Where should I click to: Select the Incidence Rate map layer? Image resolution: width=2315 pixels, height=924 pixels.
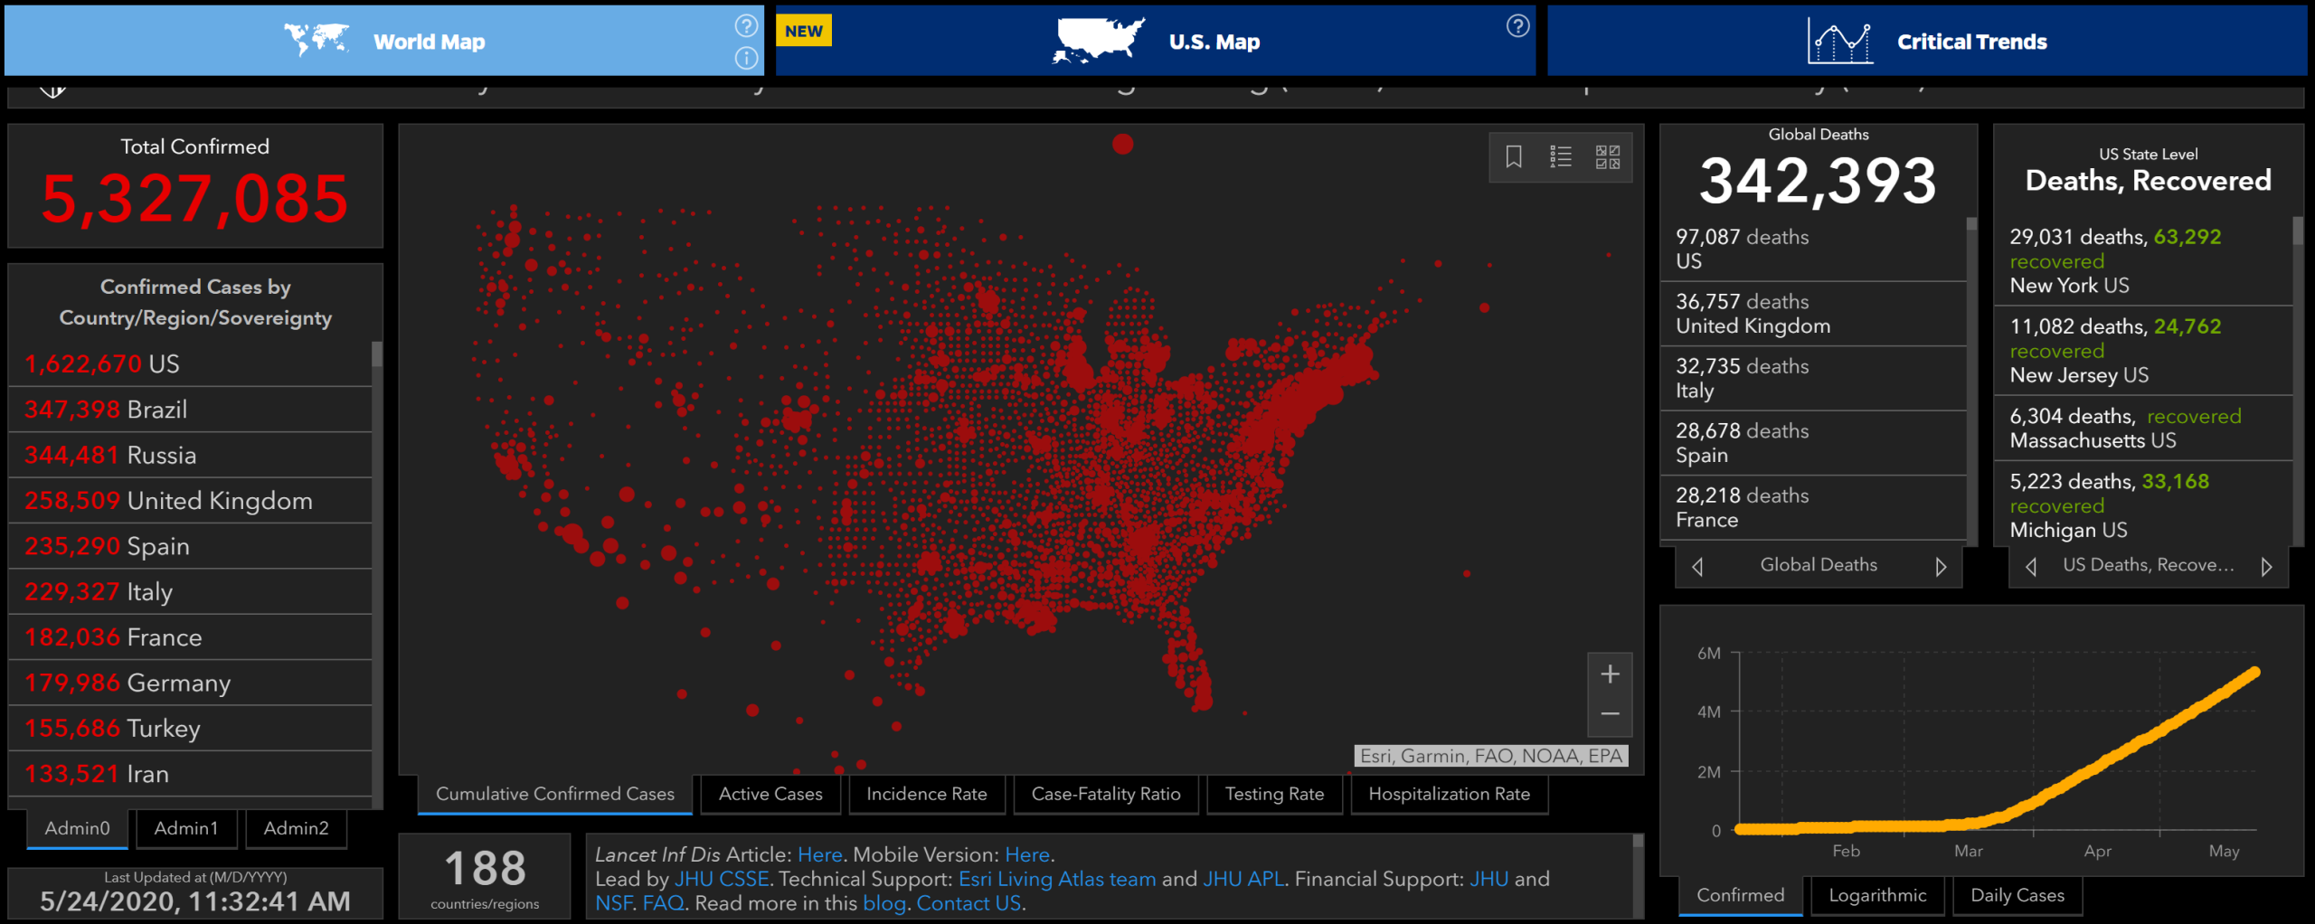(x=926, y=794)
